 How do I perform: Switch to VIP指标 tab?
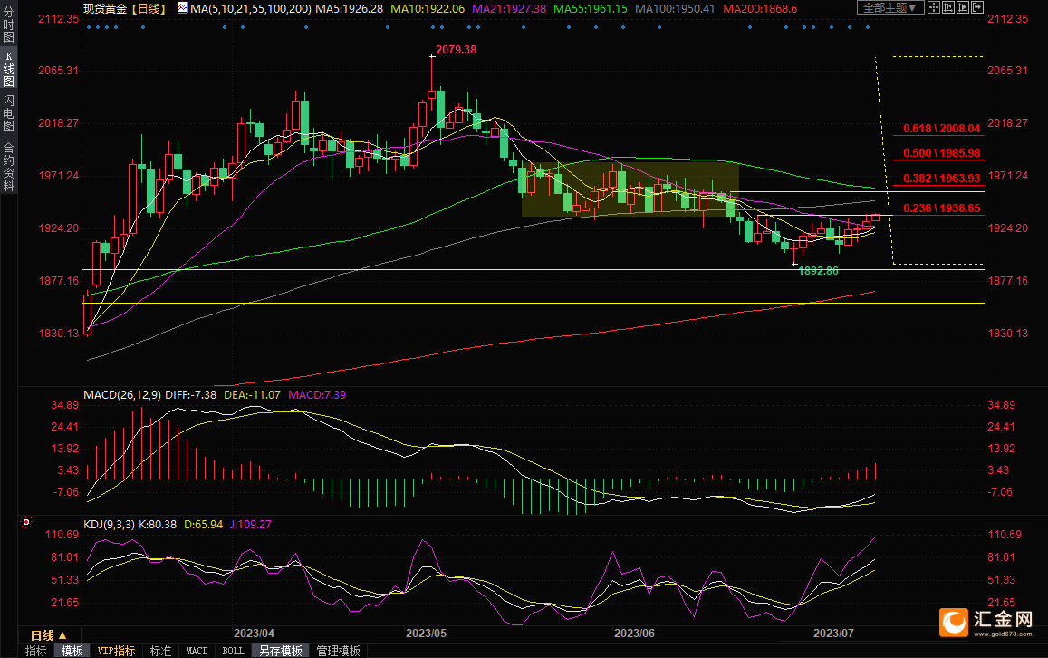point(116,651)
